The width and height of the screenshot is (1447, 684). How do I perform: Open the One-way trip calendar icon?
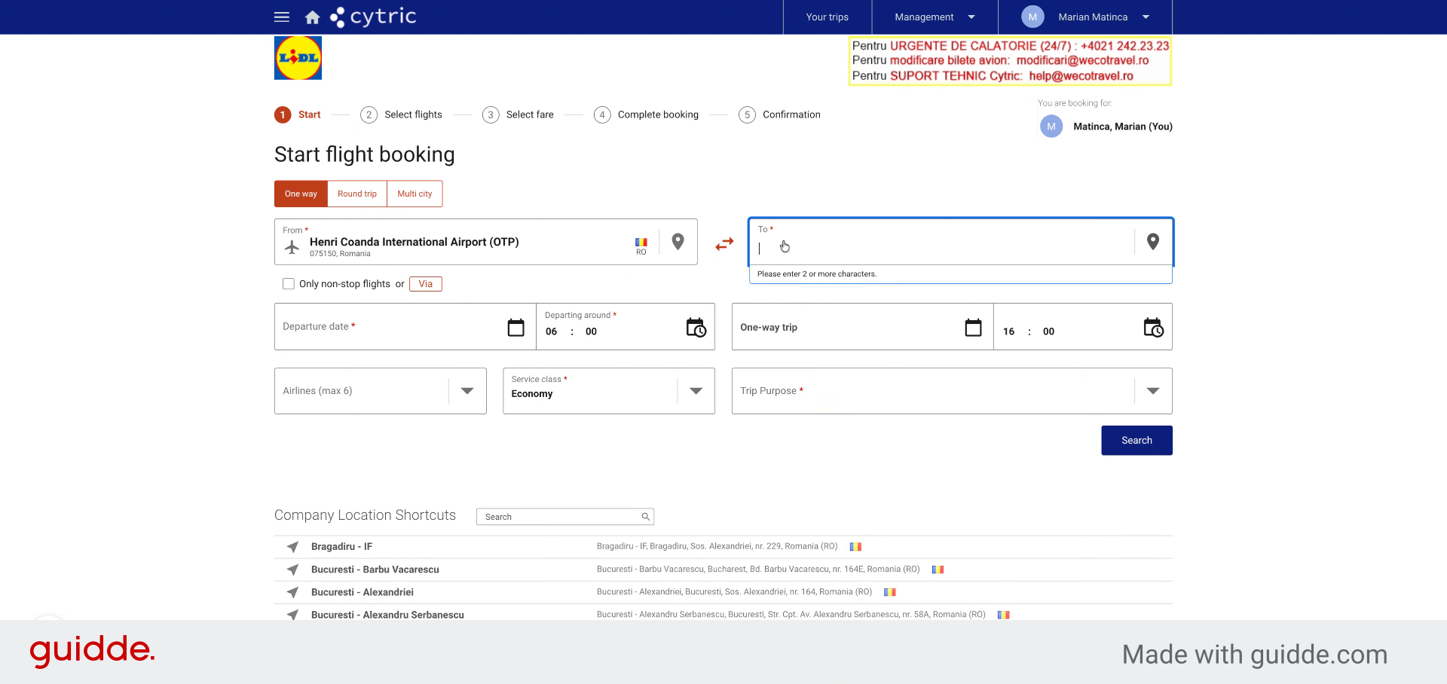click(x=973, y=327)
